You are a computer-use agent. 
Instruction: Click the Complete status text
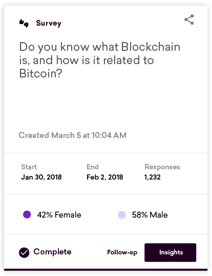coord(52,252)
